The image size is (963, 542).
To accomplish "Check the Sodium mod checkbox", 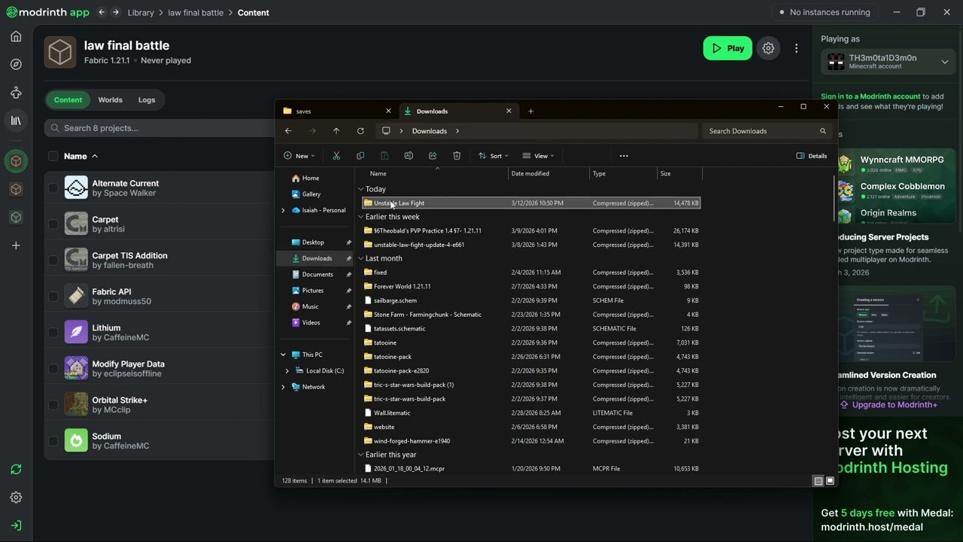I will [53, 441].
